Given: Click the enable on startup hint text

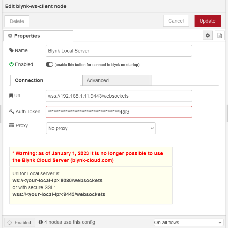Looking at the screenshot, I should pyautogui.click(x=97, y=65).
